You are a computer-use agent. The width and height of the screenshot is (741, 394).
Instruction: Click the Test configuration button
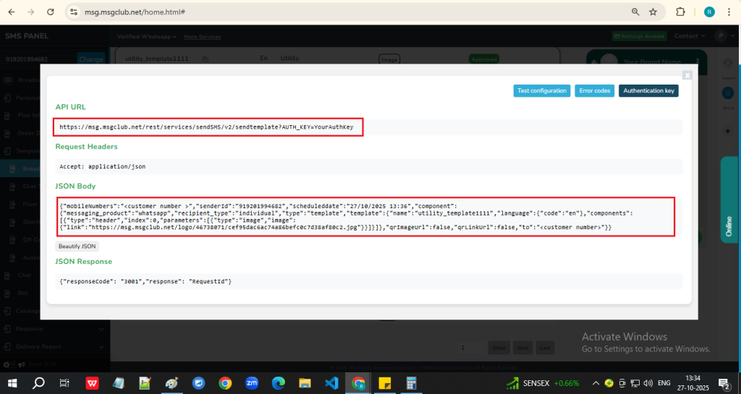[541, 91]
